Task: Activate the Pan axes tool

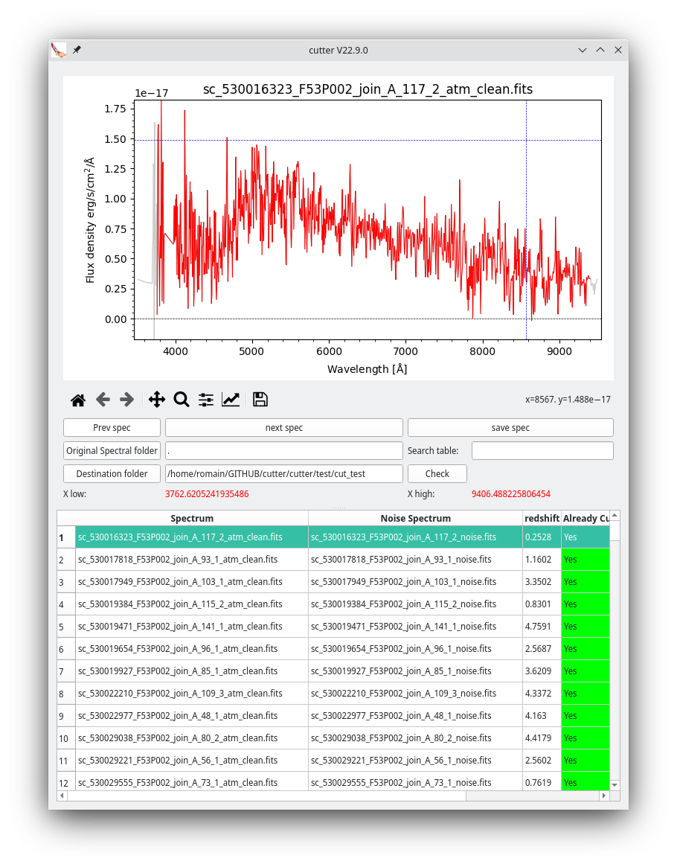Action: point(156,400)
